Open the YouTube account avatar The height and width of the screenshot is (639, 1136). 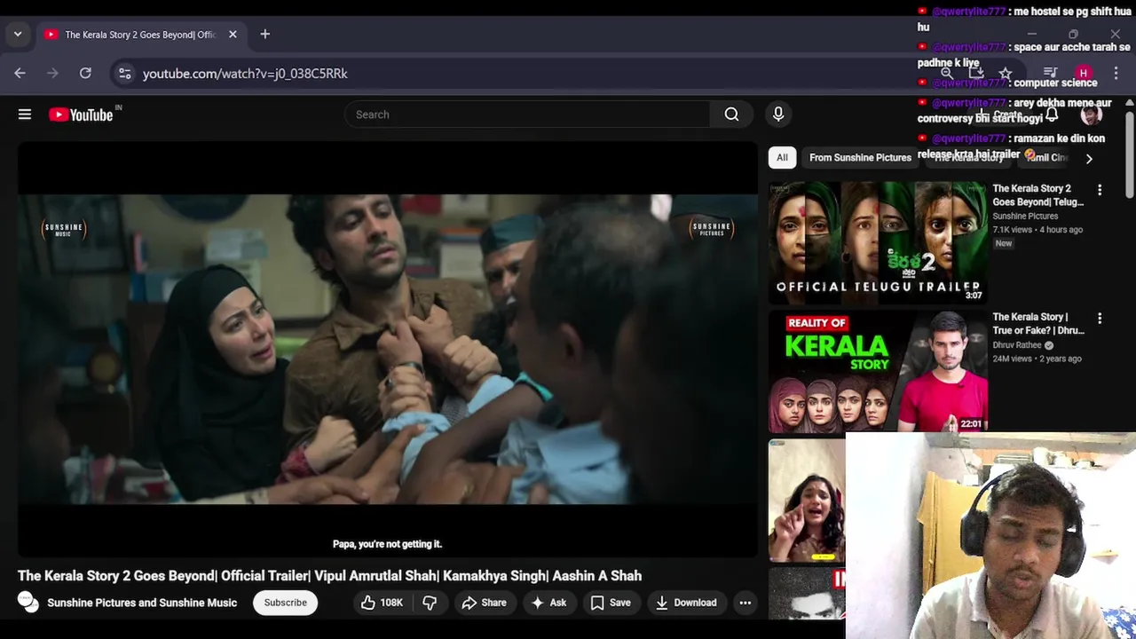1092,114
